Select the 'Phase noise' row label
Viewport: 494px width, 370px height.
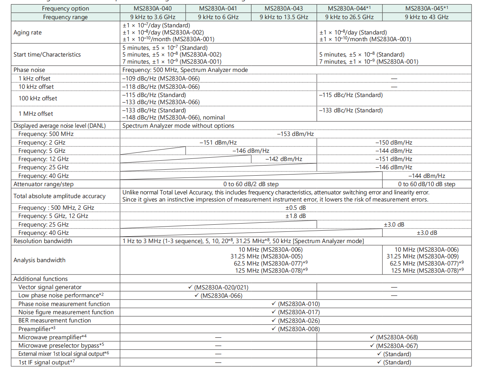coord(29,70)
